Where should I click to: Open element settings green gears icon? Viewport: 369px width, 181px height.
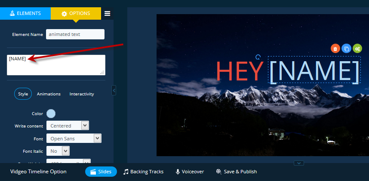[357, 49]
